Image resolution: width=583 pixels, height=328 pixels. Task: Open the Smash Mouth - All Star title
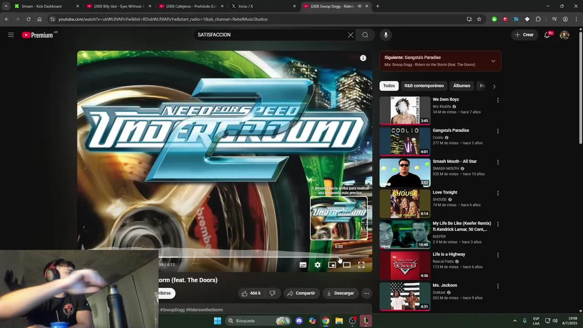pos(455,161)
